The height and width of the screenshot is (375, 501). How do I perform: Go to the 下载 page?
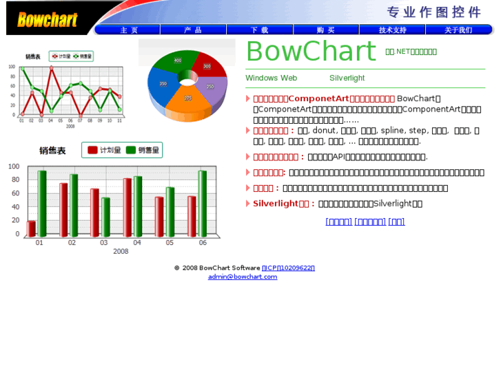click(259, 30)
